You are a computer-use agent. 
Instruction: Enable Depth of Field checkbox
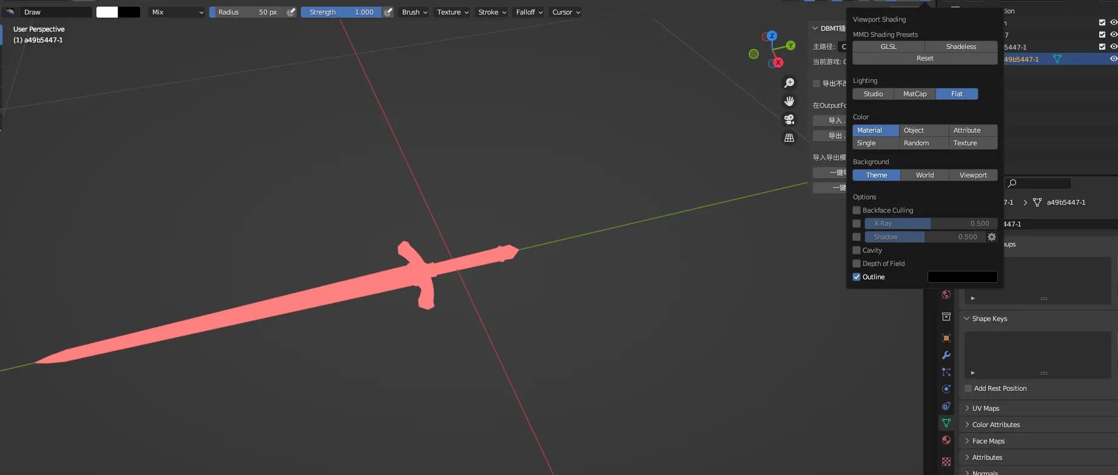click(x=857, y=264)
